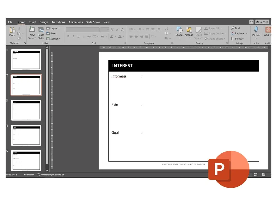277x208 pixels.
Task: Switch to the Transitions tab
Action: tap(58, 22)
